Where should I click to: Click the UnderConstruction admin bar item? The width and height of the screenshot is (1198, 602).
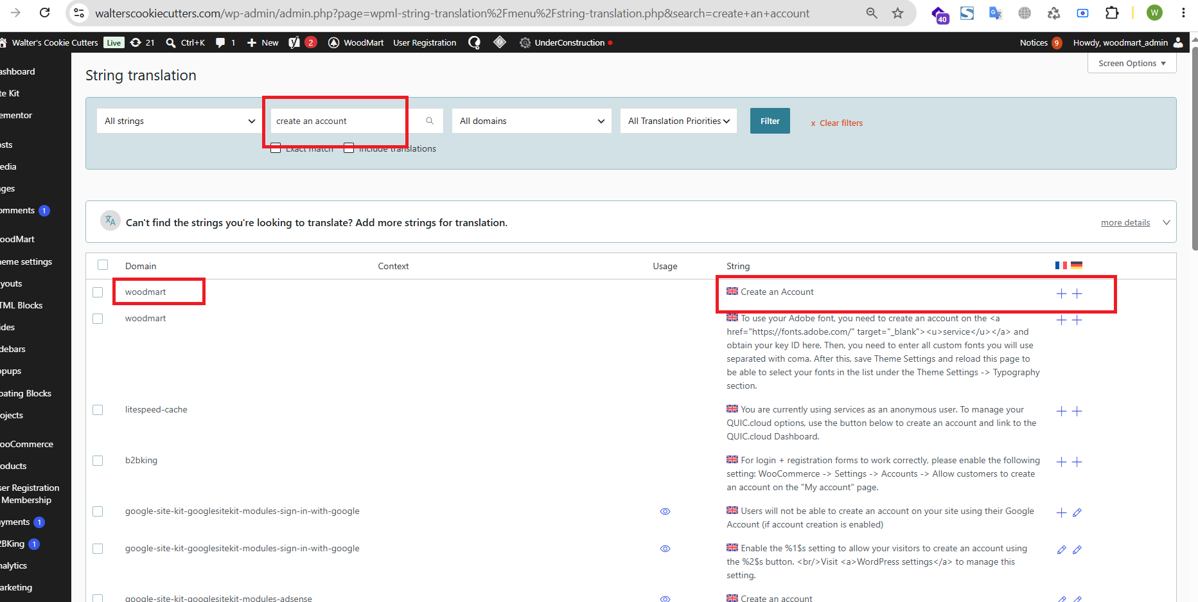566,42
